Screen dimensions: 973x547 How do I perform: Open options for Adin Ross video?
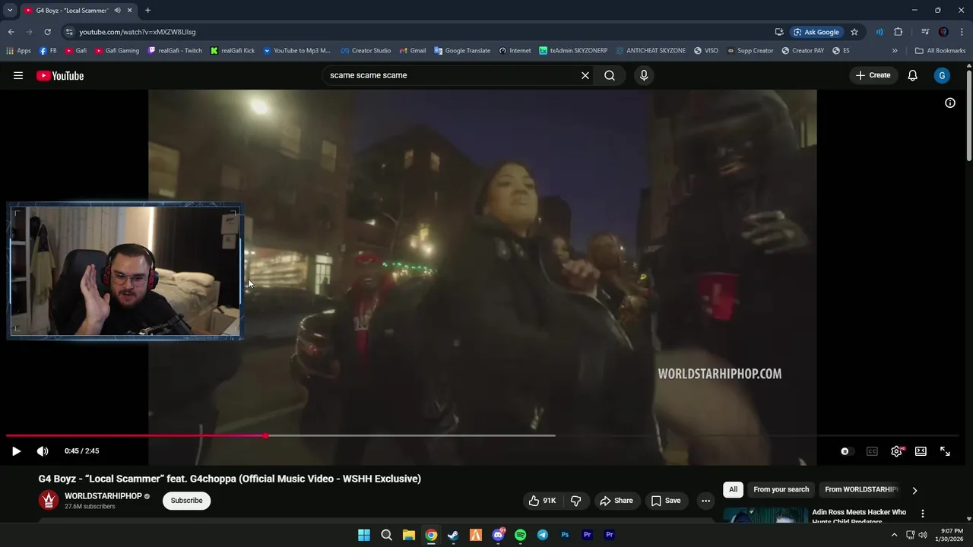[923, 514]
